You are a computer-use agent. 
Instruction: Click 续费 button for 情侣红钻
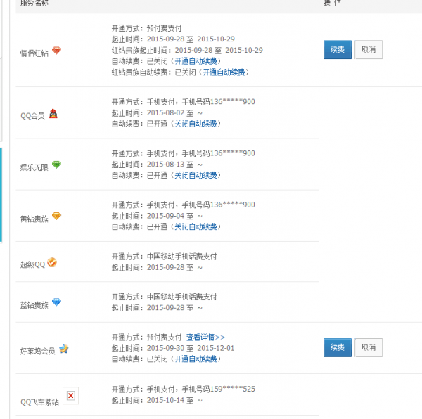[338, 49]
